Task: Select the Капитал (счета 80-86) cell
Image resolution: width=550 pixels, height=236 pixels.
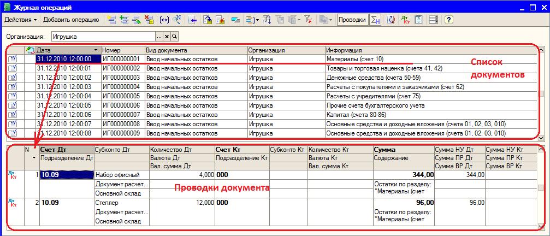Action: (431, 114)
